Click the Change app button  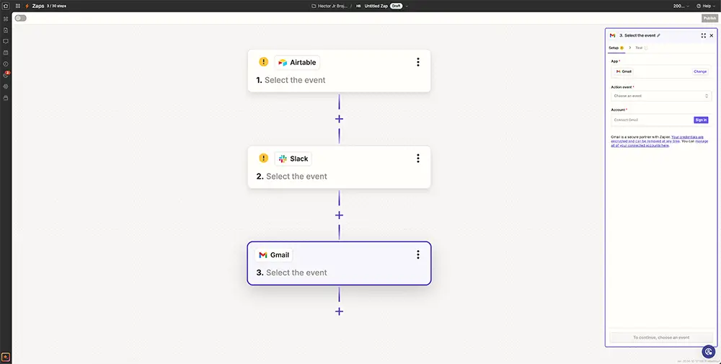tap(700, 72)
